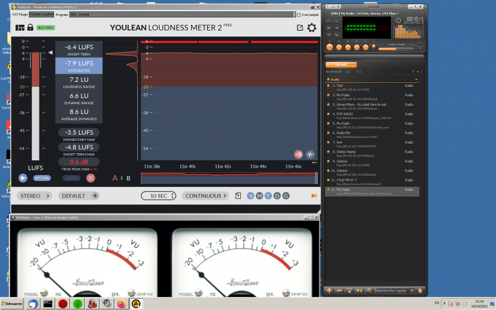Jump to graph end with orange arrow
The image size is (496, 310).
314,196
